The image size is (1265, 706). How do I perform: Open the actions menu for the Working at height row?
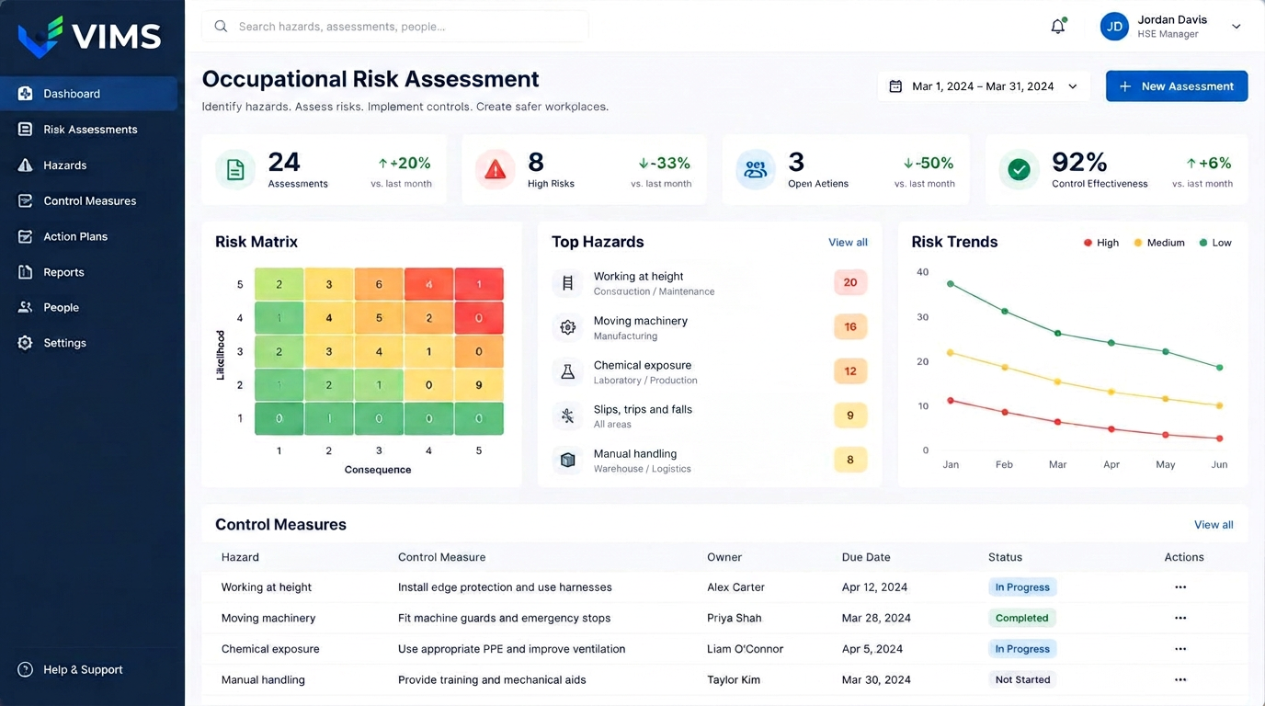pos(1180,587)
